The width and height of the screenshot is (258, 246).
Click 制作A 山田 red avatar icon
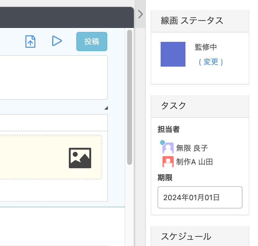click(x=168, y=162)
